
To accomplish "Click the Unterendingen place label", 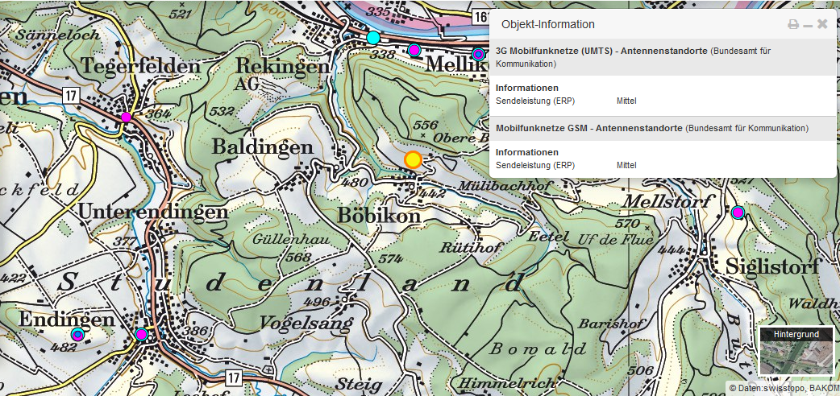I will click(x=153, y=212).
